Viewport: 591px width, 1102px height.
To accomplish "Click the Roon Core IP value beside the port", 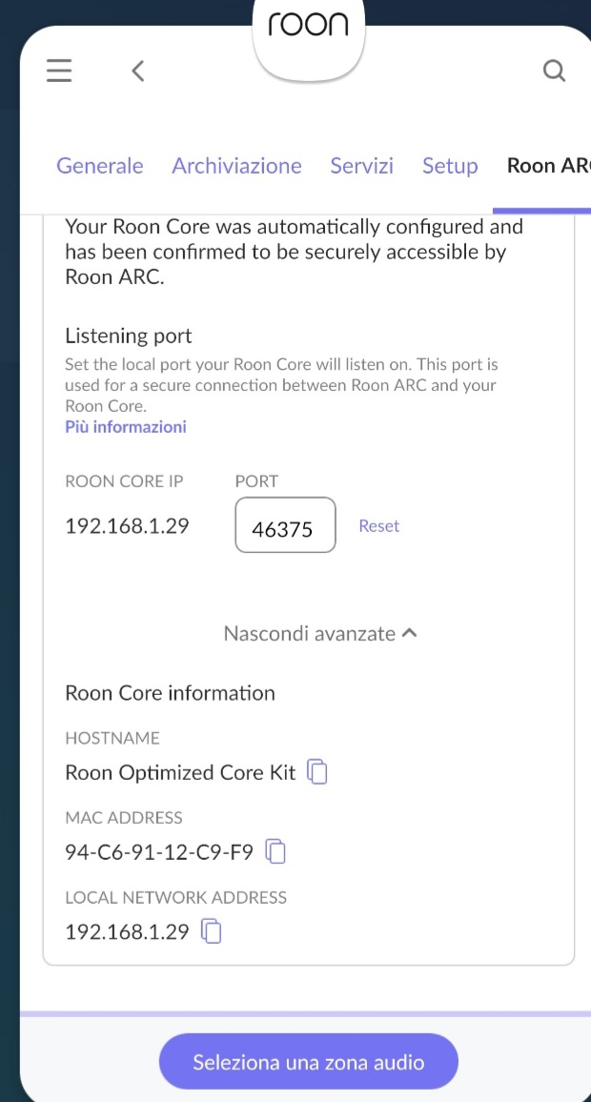I will pos(127,526).
